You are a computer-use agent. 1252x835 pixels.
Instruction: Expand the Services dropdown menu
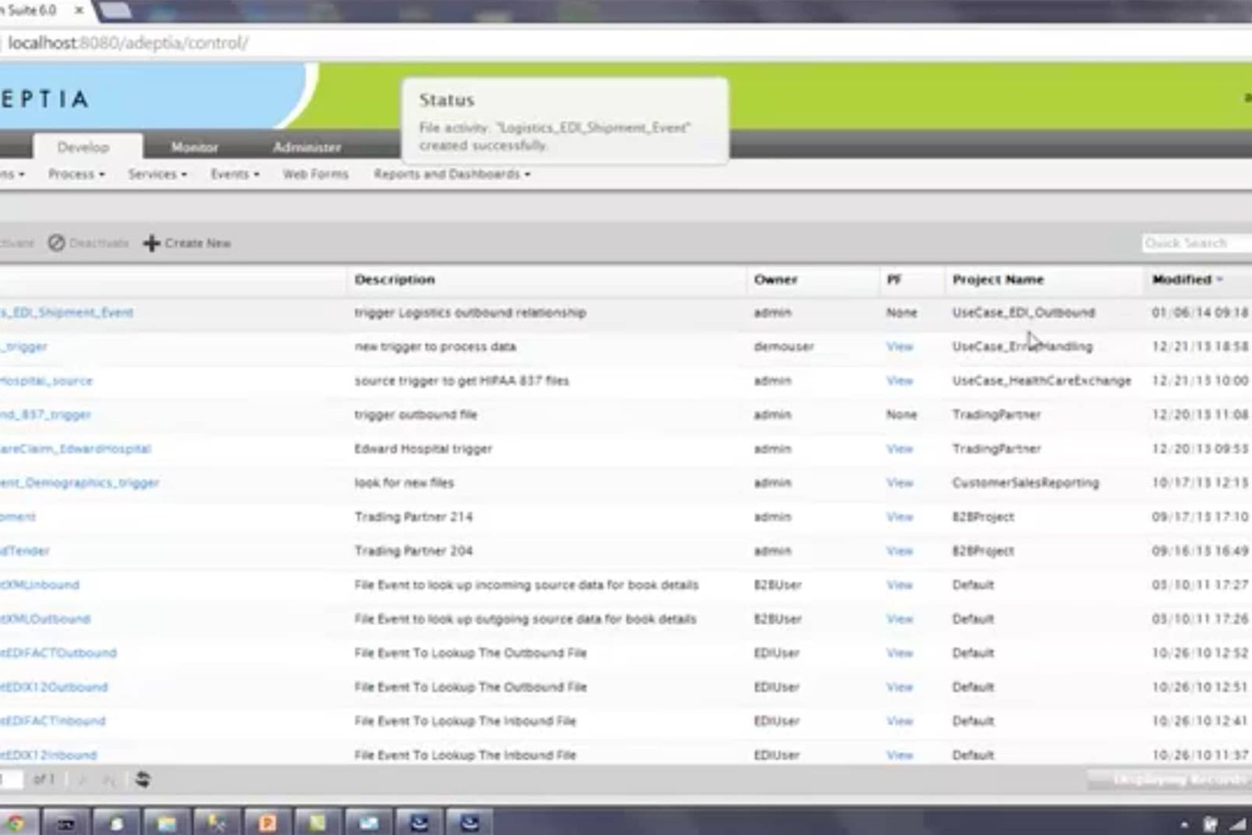157,174
